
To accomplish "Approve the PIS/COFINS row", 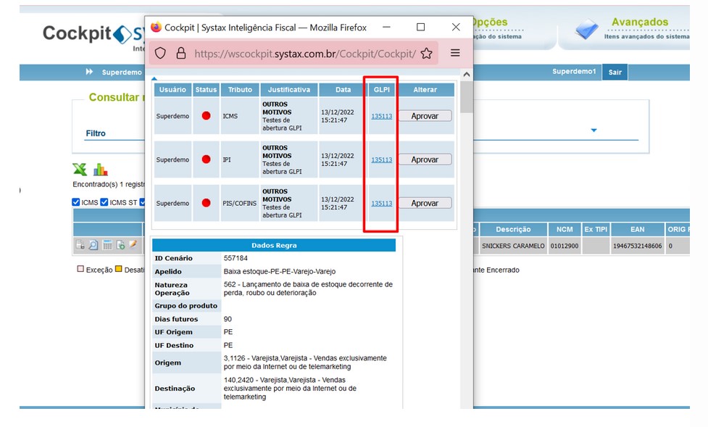I will [x=425, y=203].
